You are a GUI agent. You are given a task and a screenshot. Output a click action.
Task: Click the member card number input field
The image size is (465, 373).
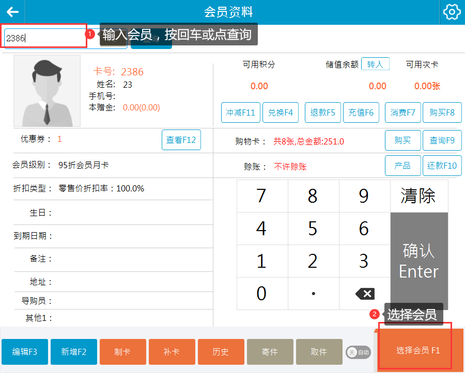(x=44, y=38)
